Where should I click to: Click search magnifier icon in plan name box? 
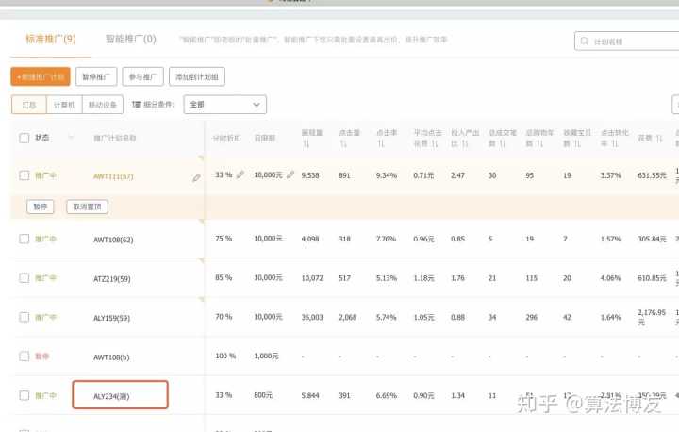point(587,42)
